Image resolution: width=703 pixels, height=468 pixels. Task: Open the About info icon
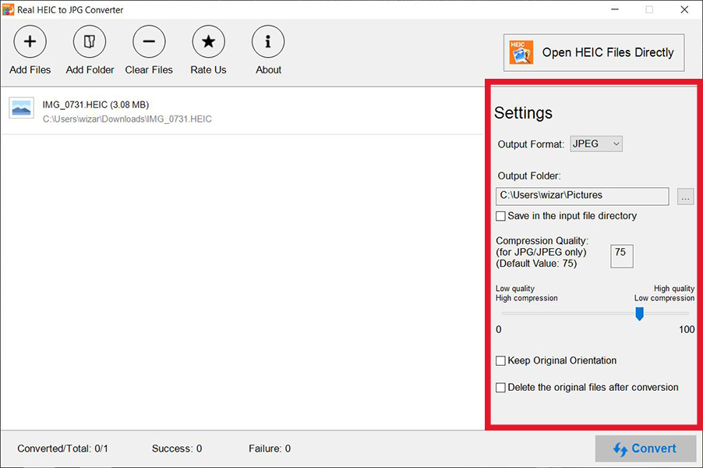[x=267, y=41]
